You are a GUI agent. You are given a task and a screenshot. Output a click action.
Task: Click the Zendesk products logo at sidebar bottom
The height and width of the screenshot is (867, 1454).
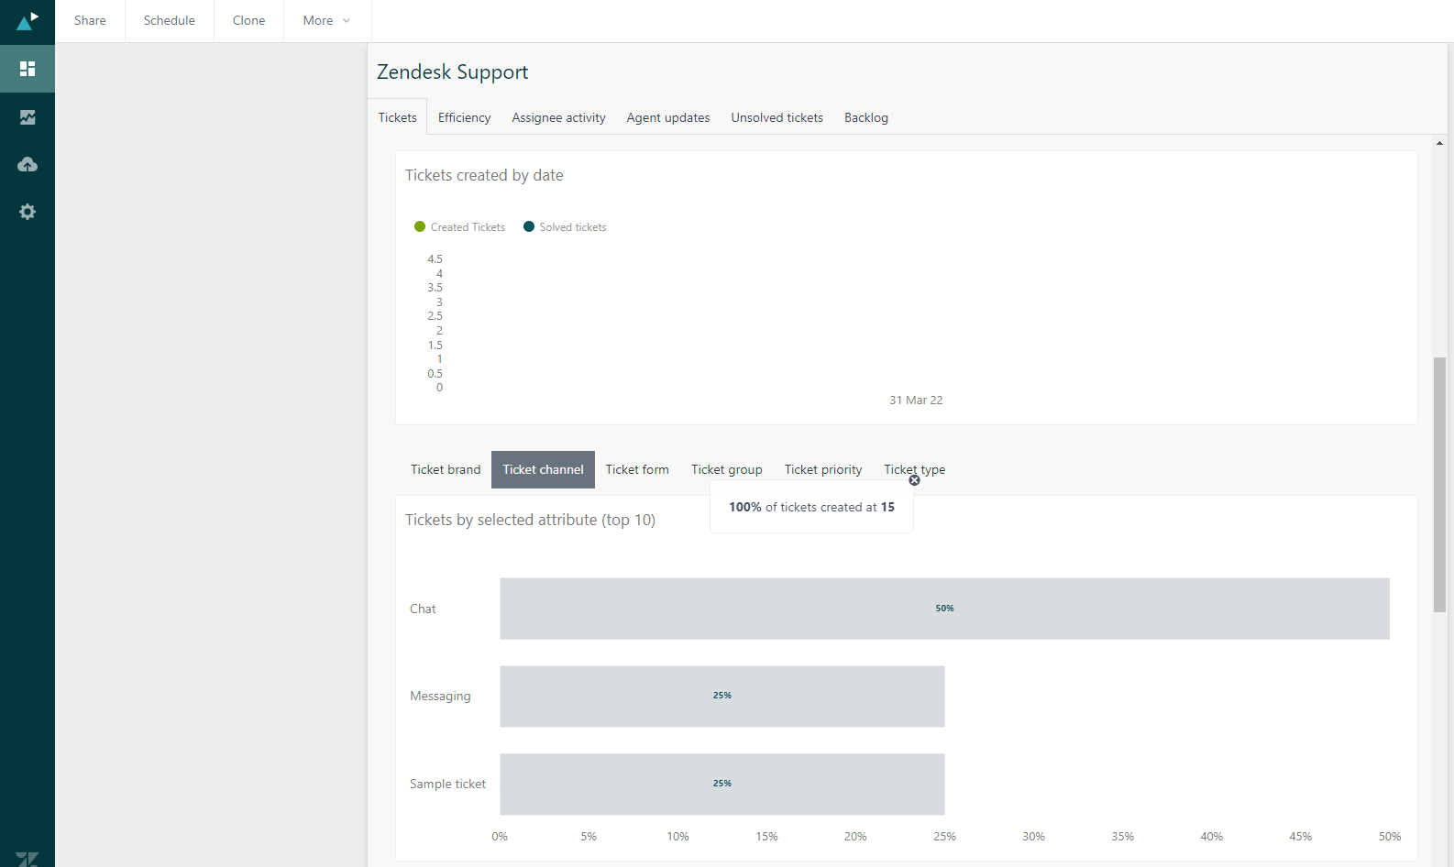pyautogui.click(x=28, y=859)
